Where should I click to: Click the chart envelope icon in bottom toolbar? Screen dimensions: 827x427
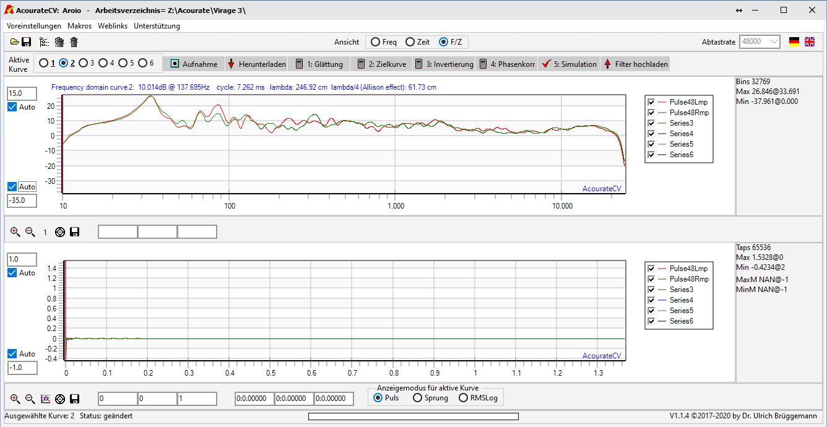(45, 399)
